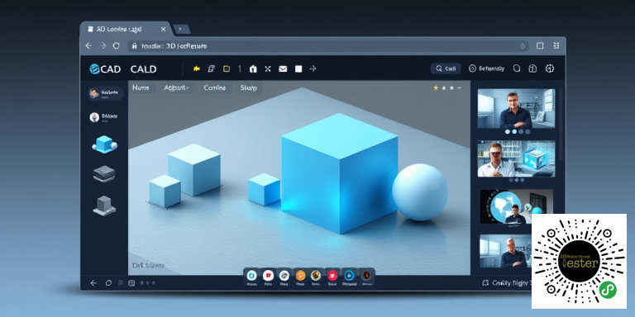Close the active browser tab
635x317 pixels.
point(163,30)
